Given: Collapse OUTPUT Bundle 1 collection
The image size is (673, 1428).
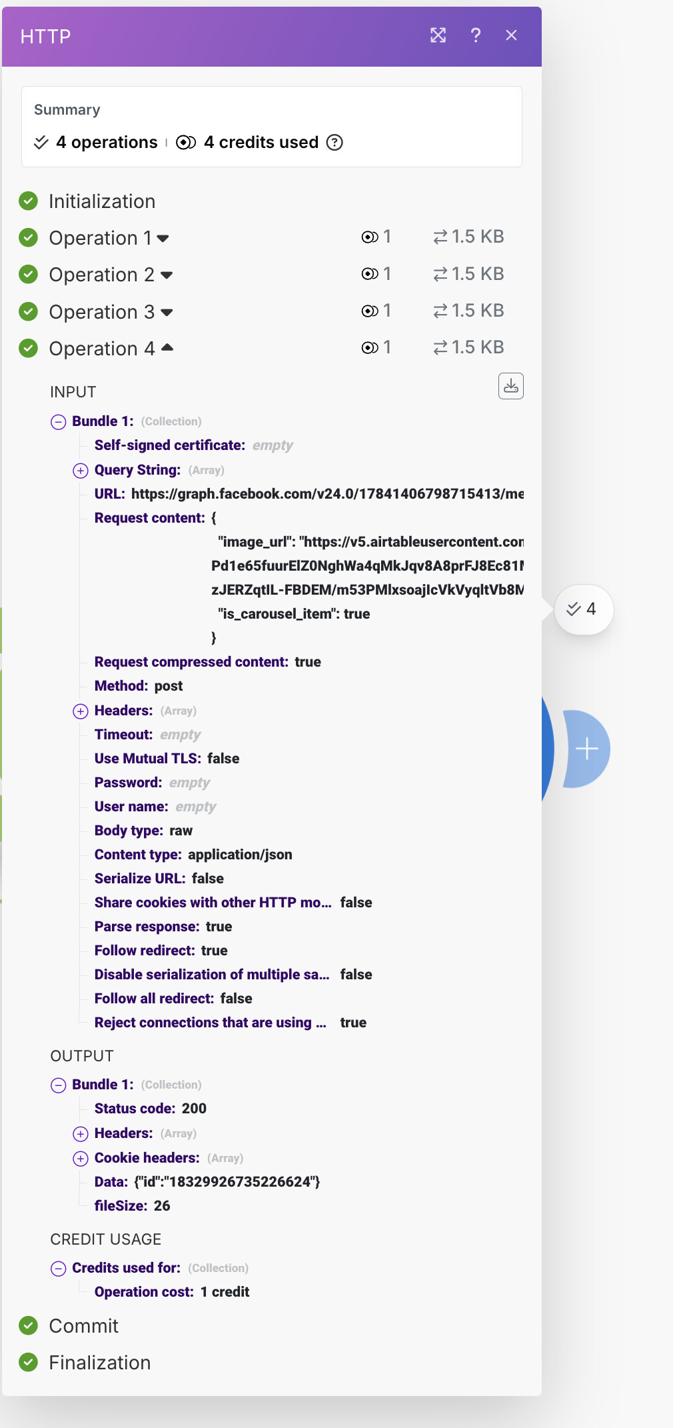Looking at the screenshot, I should tap(59, 1085).
